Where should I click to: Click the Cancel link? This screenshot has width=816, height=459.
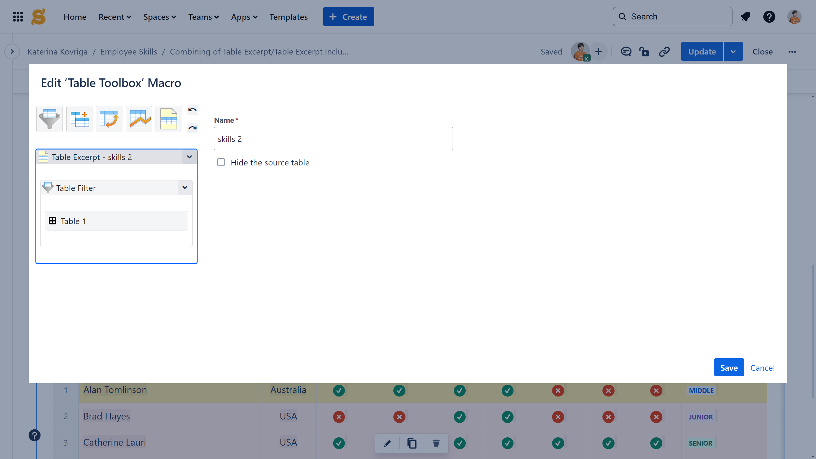point(762,368)
